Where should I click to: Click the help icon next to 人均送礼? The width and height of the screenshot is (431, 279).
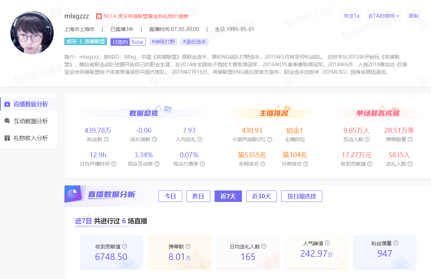pyautogui.click(x=200, y=139)
